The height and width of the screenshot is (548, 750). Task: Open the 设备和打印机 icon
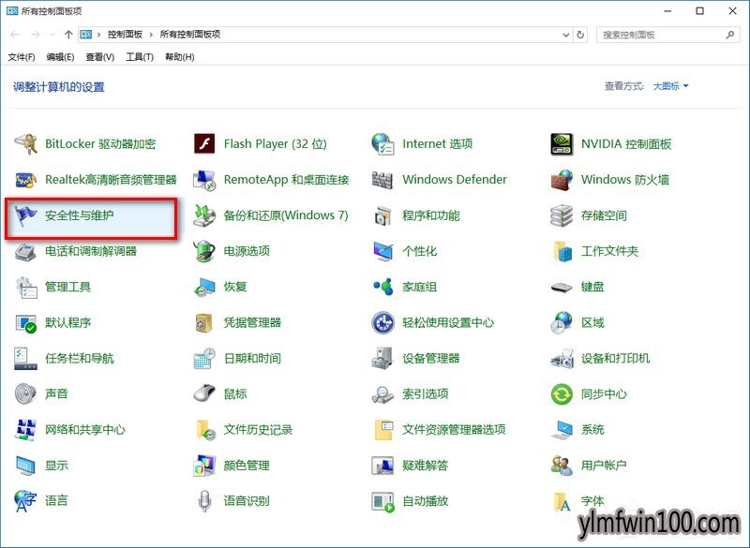click(562, 359)
